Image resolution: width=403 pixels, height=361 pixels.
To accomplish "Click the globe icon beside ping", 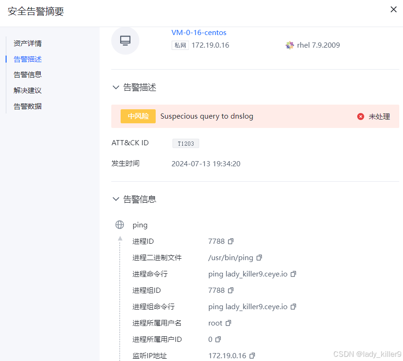I will (x=120, y=225).
